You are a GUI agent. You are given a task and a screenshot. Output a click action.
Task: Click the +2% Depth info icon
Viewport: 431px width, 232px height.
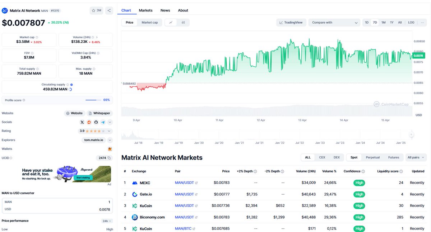pos(255,171)
